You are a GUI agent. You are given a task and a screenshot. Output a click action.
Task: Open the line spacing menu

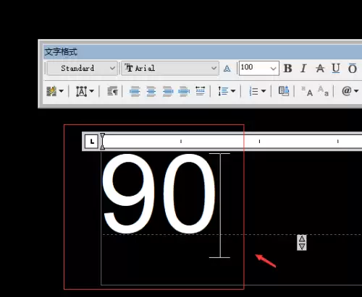click(227, 91)
